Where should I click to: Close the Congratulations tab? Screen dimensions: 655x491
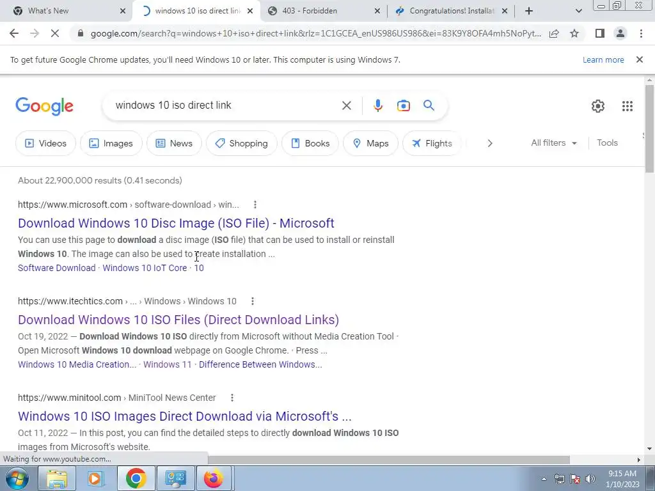pos(504,12)
